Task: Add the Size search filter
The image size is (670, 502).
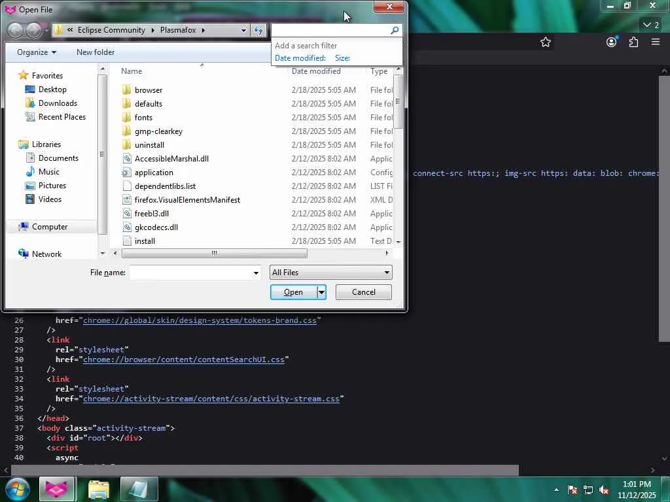Action: 342,58
